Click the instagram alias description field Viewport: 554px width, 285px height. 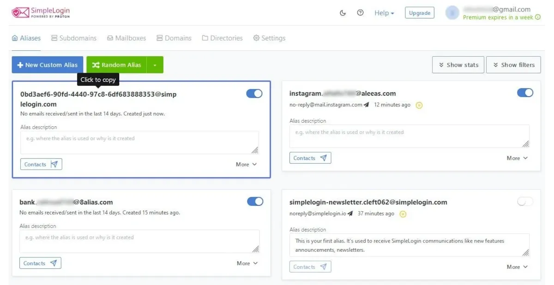(x=409, y=136)
